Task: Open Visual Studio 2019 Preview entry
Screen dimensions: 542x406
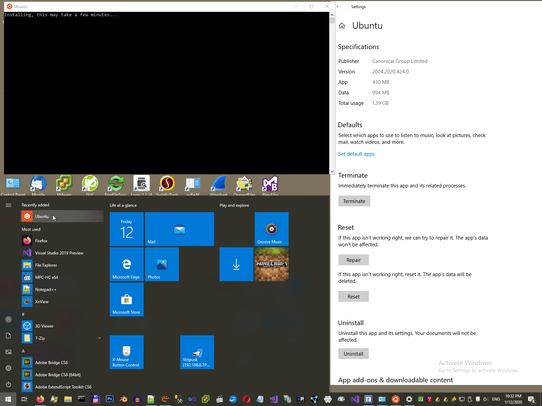Action: point(62,253)
